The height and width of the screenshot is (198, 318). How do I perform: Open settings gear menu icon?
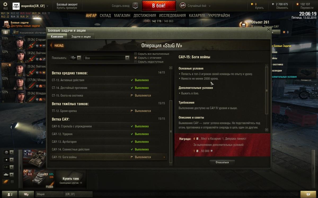(x=5, y=4)
